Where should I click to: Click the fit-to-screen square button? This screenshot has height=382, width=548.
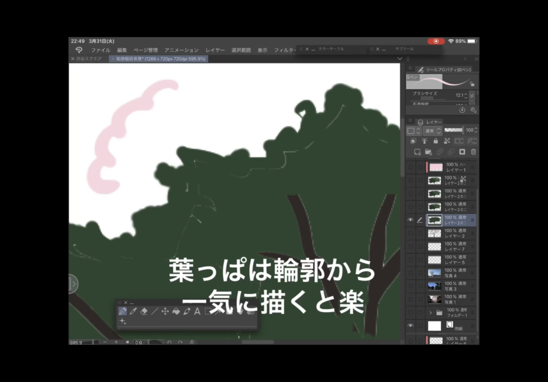pos(127,342)
